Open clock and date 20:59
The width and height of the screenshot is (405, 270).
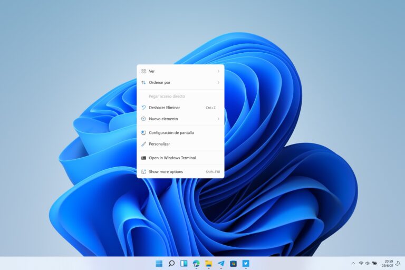[388, 263]
